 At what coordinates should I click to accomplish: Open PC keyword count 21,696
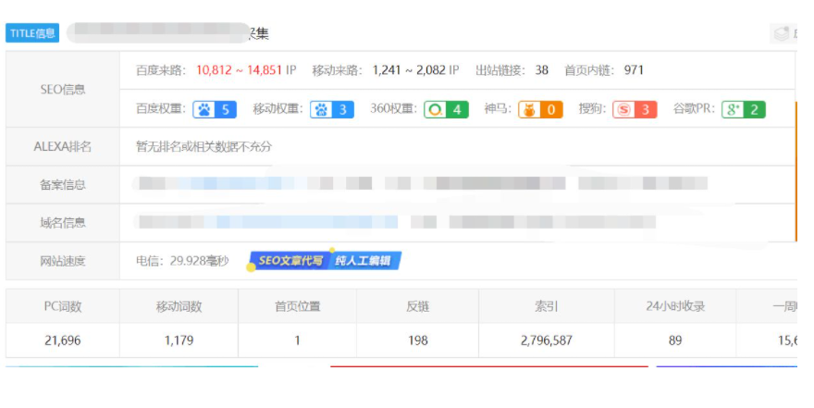(63, 340)
